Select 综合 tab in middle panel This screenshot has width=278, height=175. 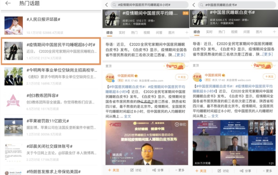coord(109,32)
